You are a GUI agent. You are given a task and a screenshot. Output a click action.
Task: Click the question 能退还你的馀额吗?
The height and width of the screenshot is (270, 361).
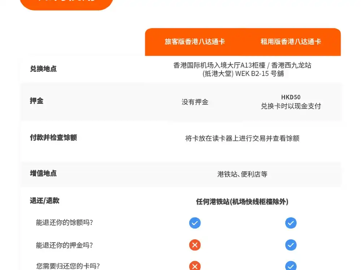point(65,222)
